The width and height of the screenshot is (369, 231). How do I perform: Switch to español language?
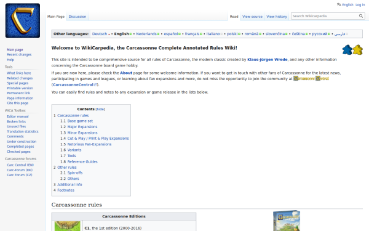[x=170, y=34]
